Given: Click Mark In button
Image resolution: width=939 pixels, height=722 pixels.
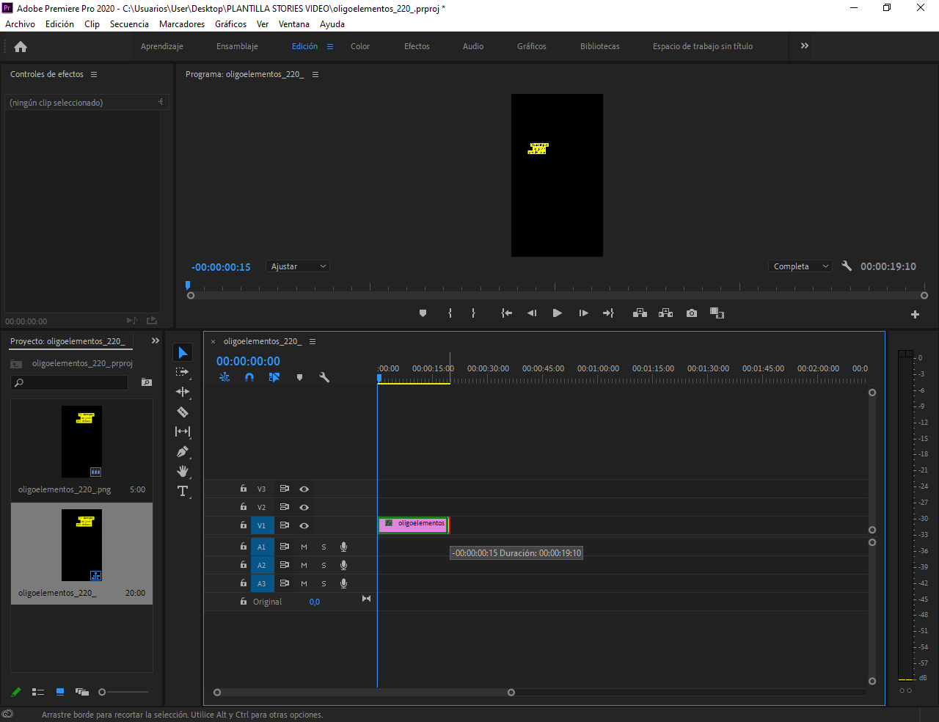Looking at the screenshot, I should [450, 313].
